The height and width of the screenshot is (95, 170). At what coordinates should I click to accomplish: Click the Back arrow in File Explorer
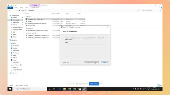10,11
